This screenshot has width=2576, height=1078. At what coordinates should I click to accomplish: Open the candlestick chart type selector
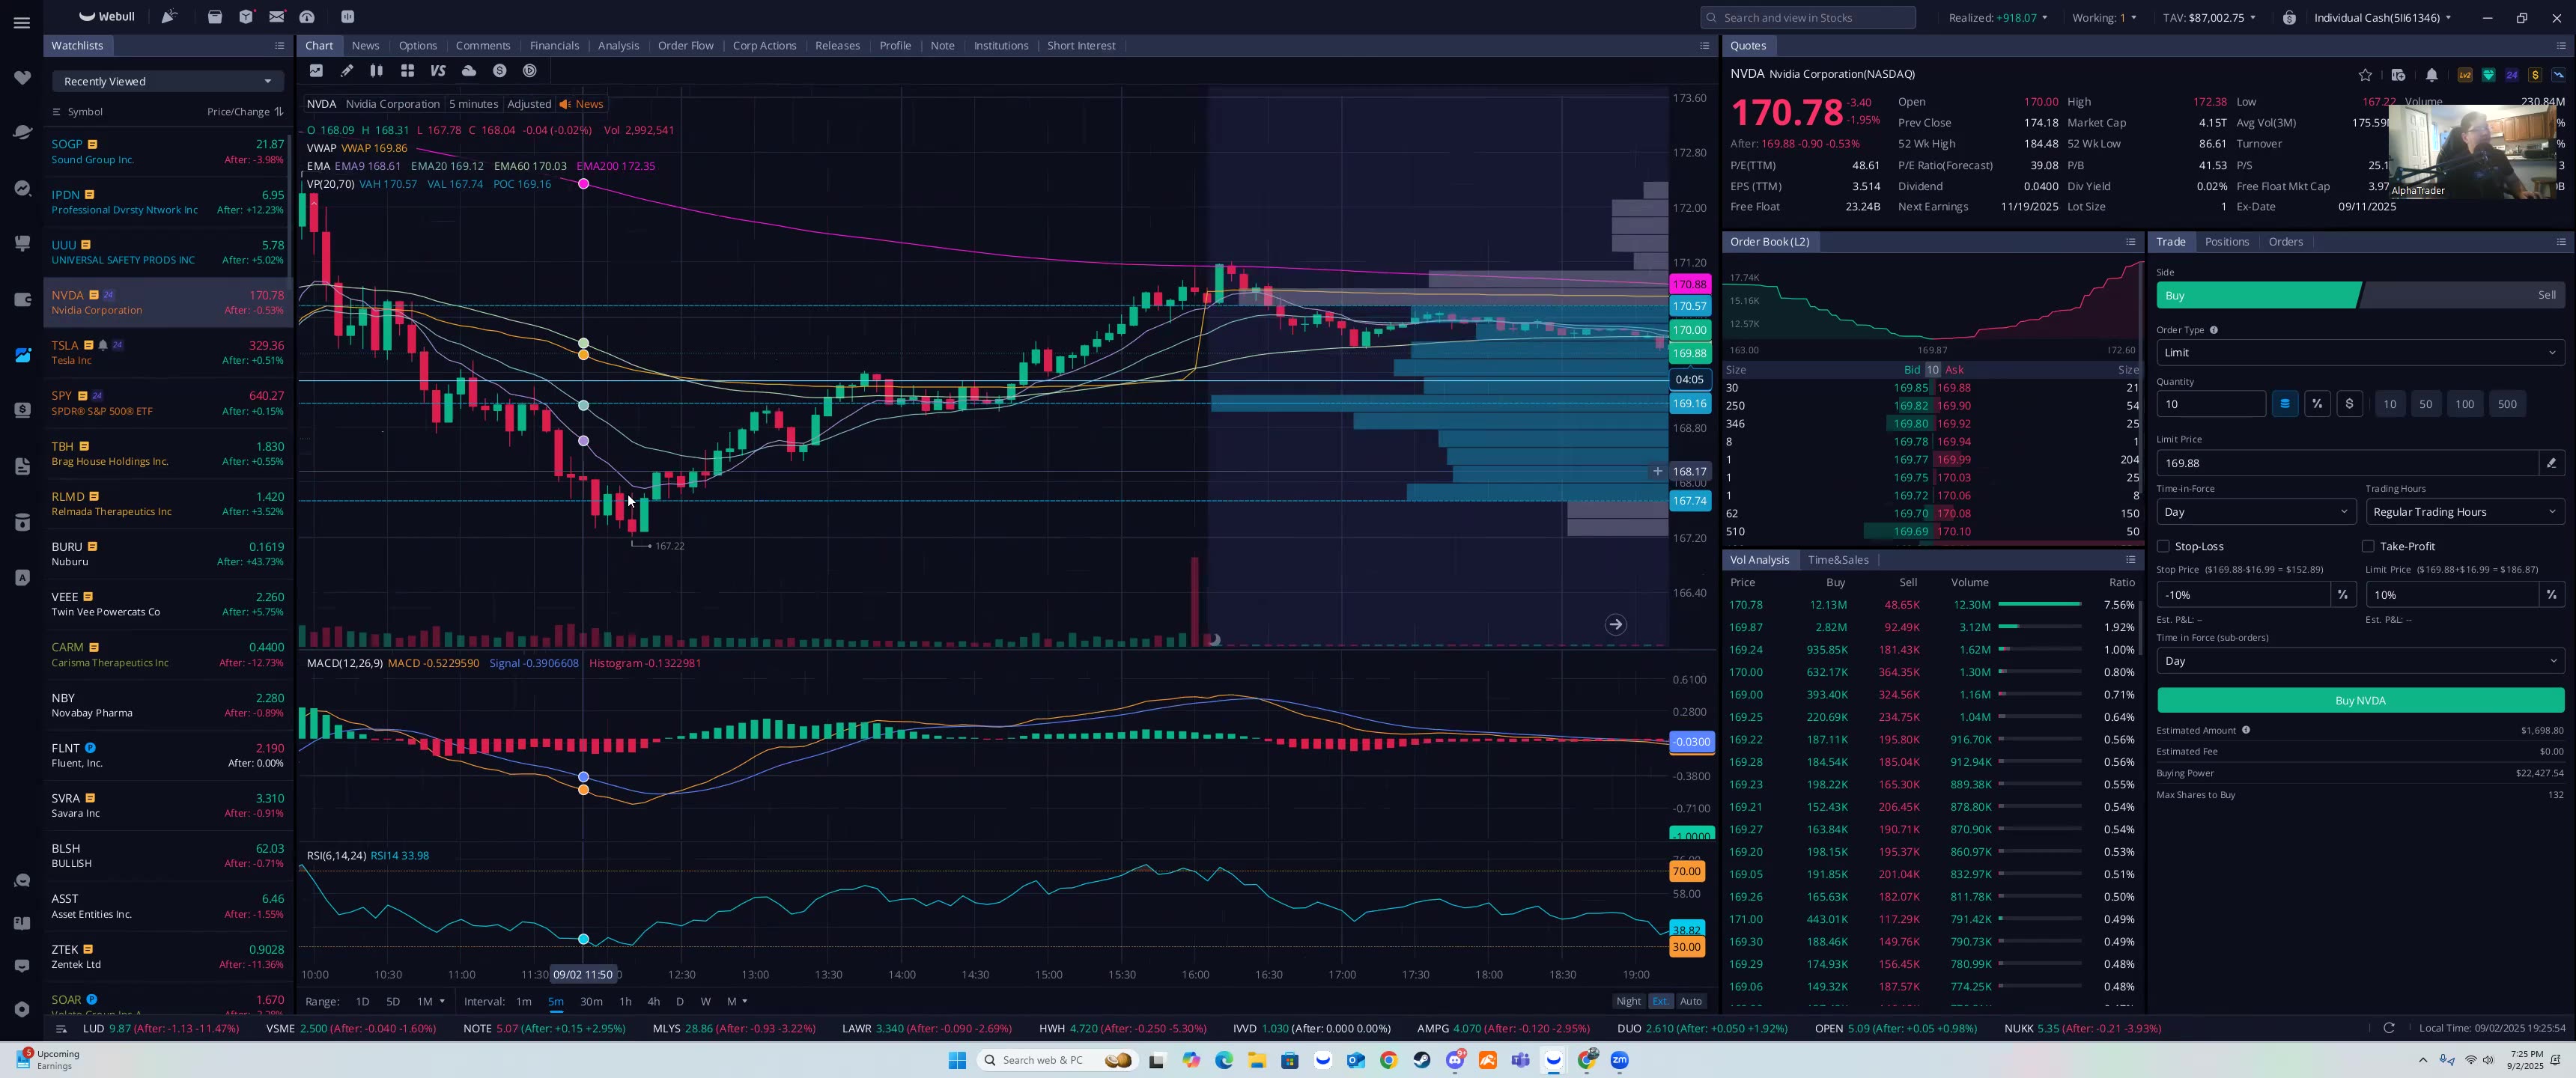click(x=377, y=70)
